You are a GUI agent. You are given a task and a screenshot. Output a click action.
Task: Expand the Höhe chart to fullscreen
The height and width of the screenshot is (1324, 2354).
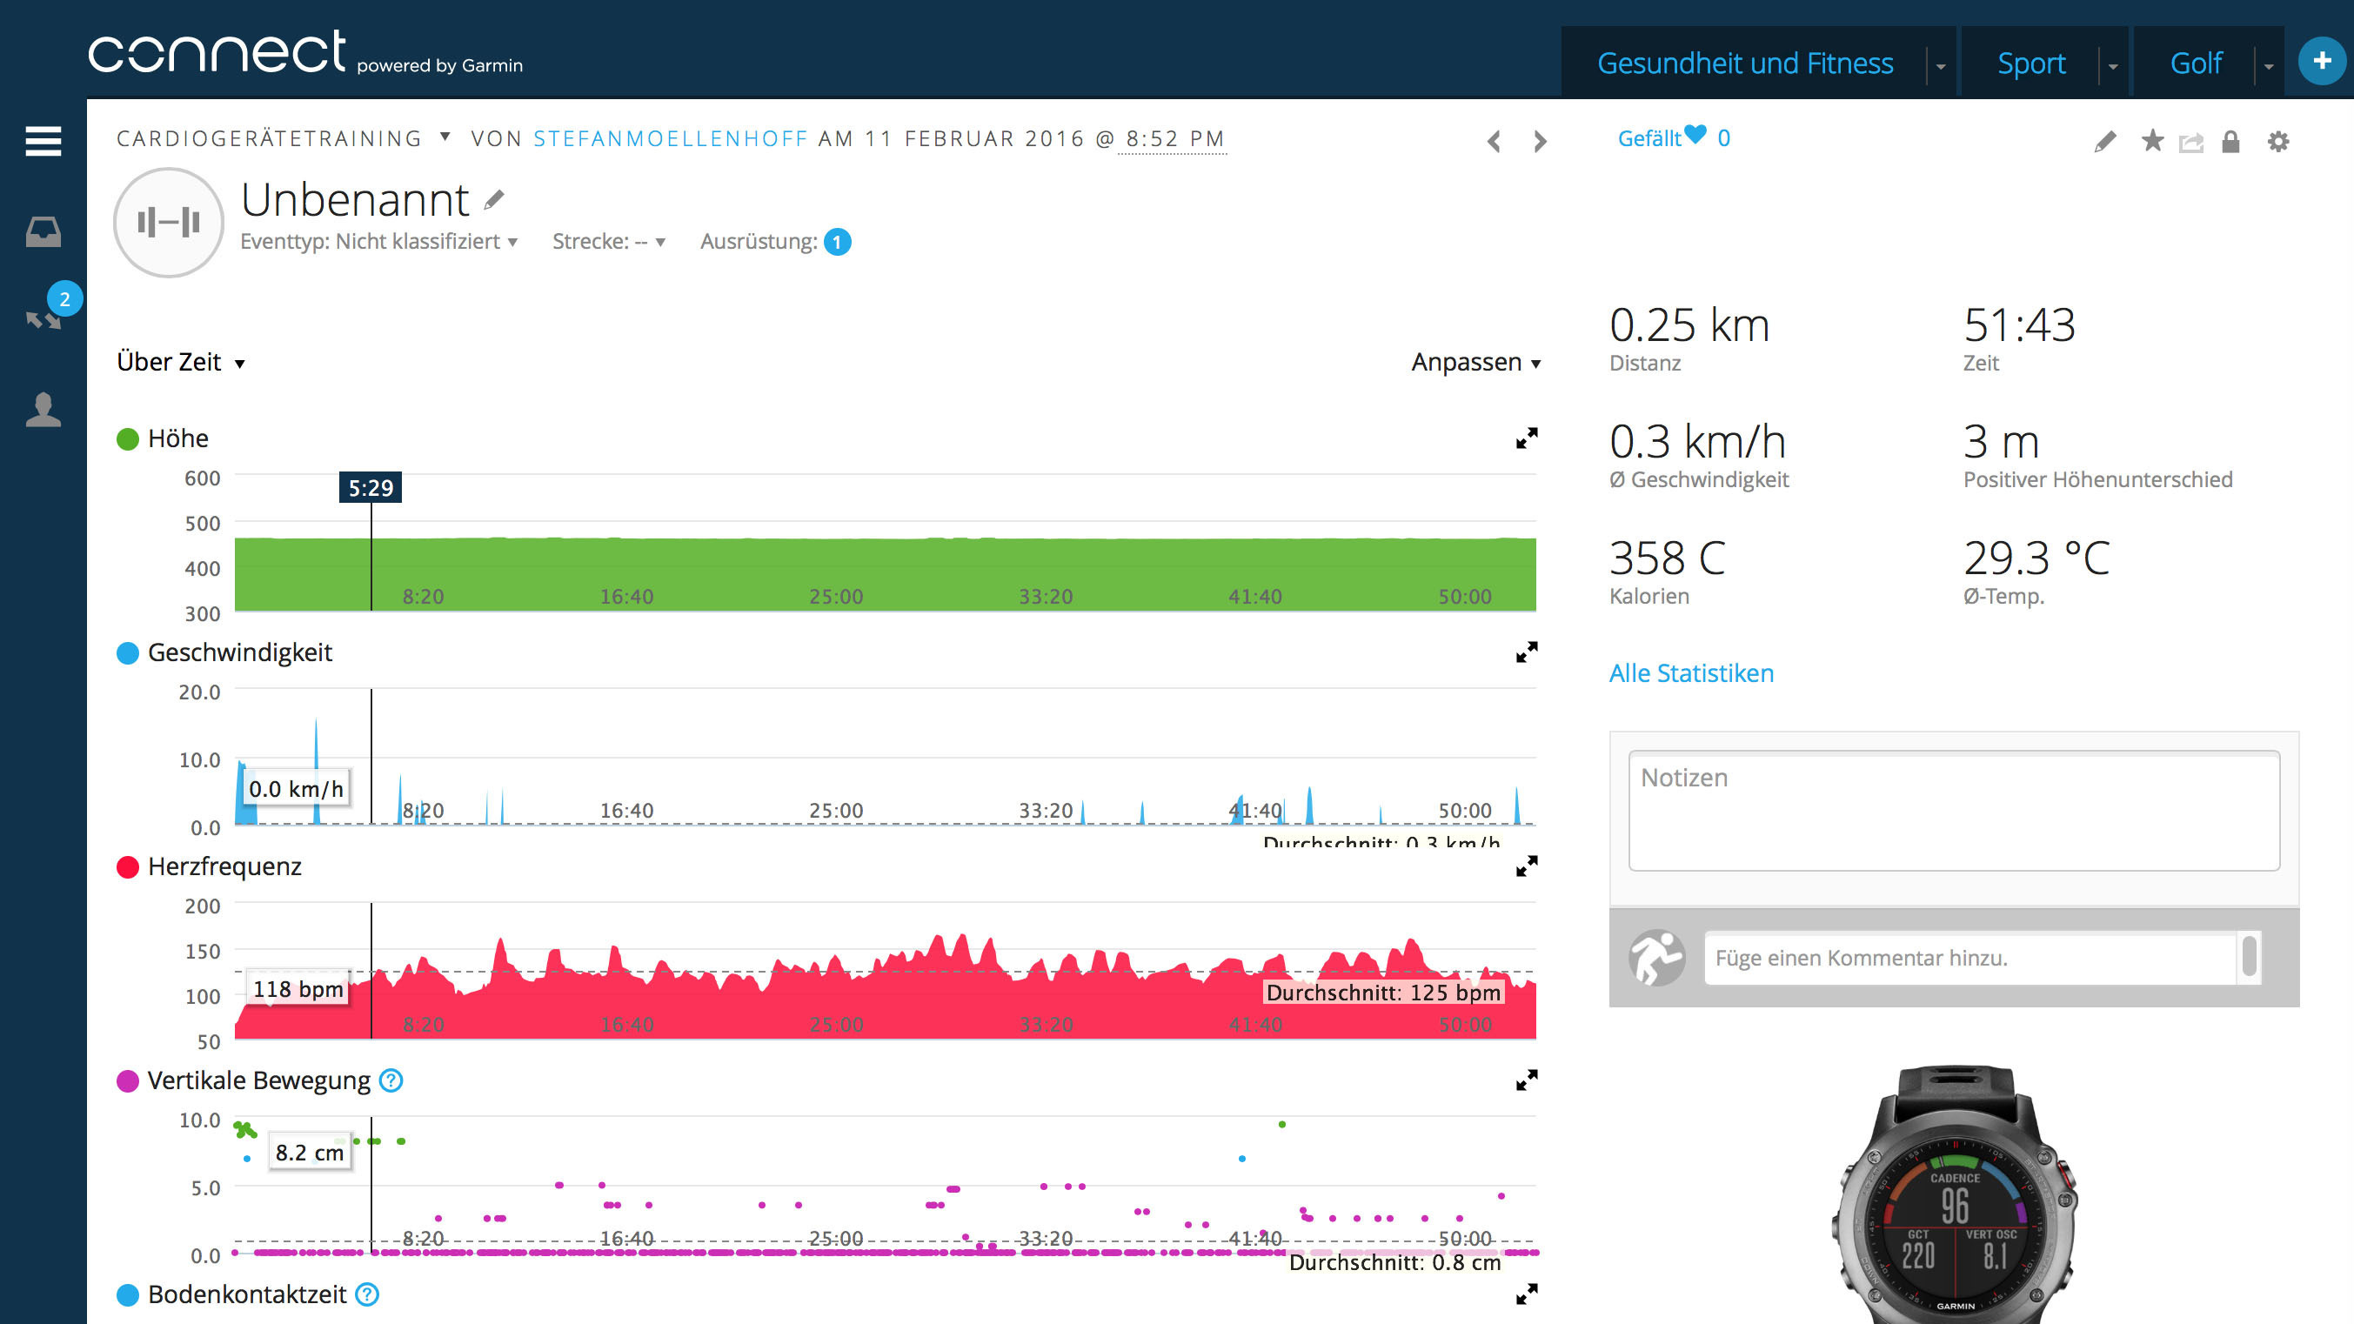[x=1526, y=438]
